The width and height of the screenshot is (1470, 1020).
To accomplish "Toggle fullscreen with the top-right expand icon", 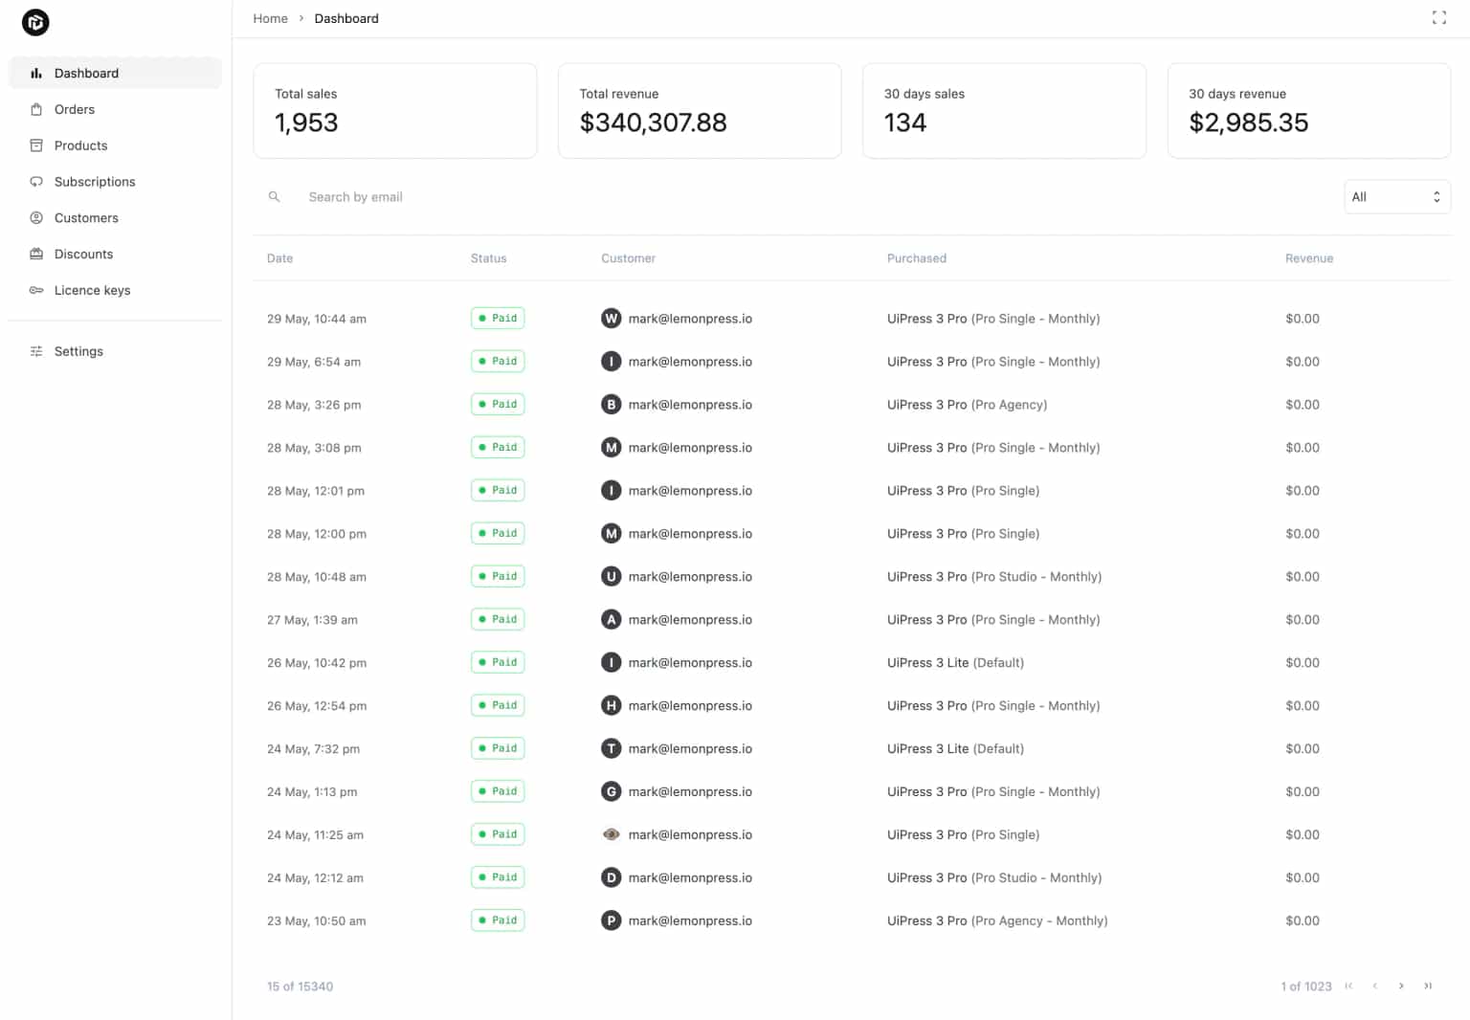I will click(x=1438, y=18).
